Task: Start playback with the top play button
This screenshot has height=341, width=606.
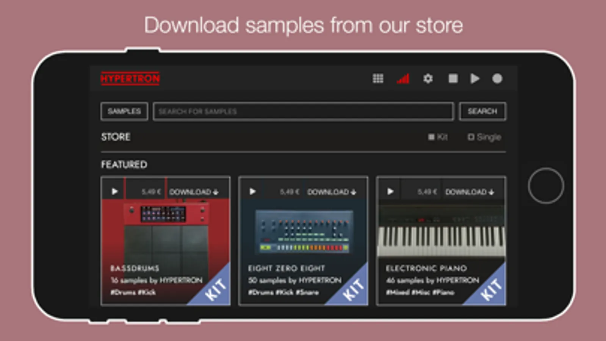Action: click(475, 78)
